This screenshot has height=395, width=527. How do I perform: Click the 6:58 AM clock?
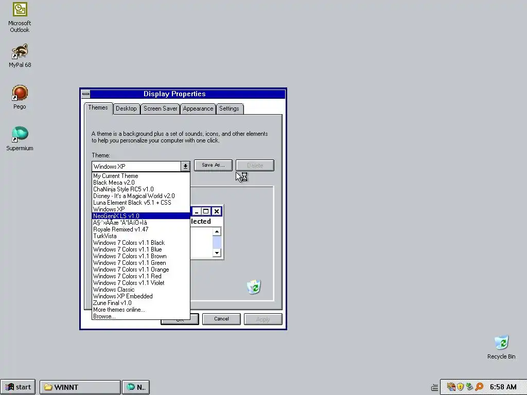click(503, 387)
